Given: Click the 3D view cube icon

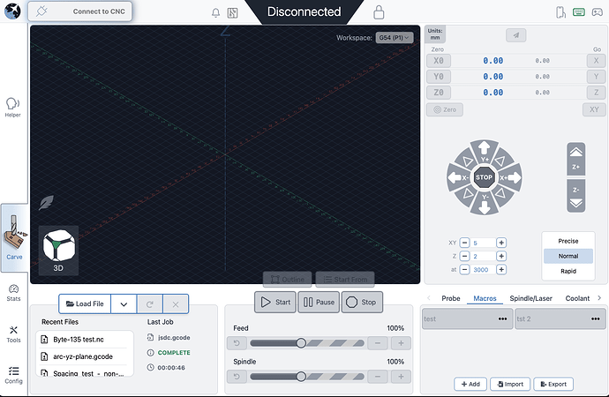Looking at the screenshot, I should (59, 249).
